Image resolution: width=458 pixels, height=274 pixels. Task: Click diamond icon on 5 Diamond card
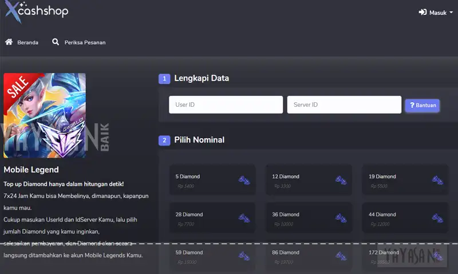[244, 180]
